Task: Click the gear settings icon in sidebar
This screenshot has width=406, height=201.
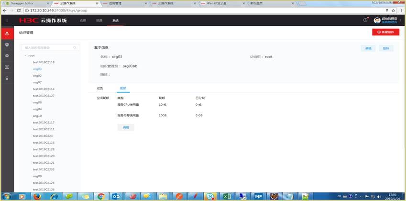Action: coord(7,56)
